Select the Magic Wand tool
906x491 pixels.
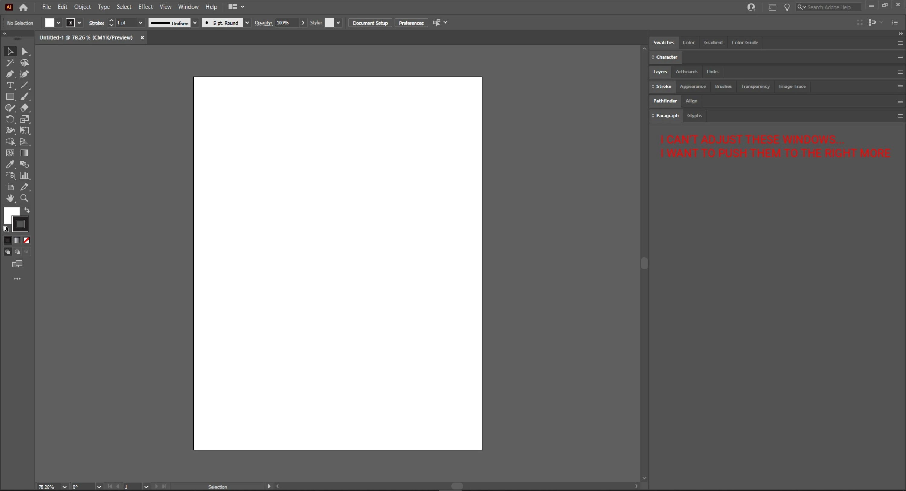pos(10,63)
